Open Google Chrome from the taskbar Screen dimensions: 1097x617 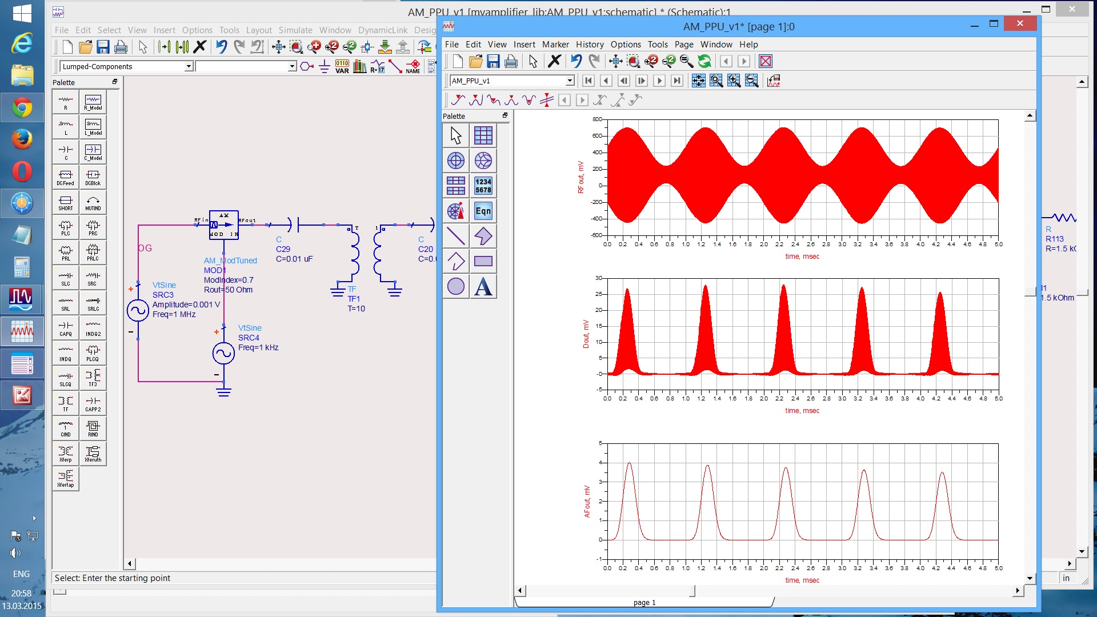tap(22, 107)
